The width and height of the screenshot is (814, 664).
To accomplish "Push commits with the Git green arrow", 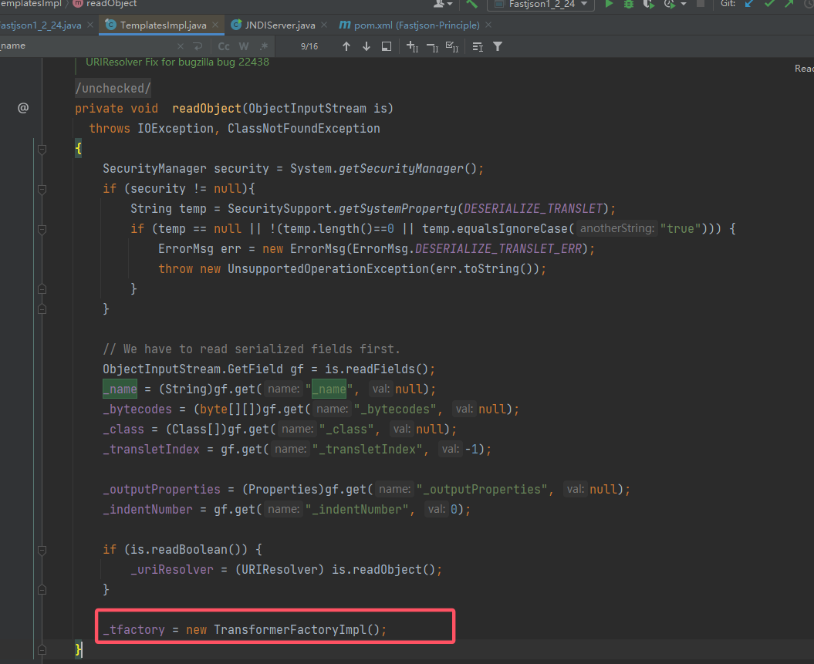I will [x=789, y=4].
